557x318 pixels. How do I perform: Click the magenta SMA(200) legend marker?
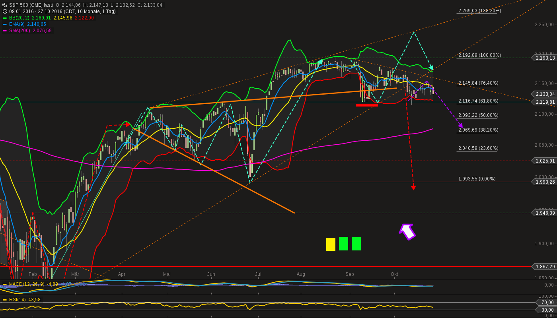pyautogui.click(x=5, y=31)
